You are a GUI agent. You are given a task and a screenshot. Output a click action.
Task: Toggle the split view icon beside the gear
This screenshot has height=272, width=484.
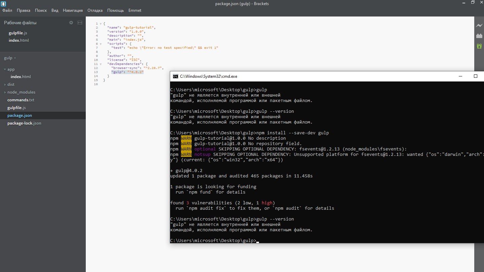tap(80, 23)
